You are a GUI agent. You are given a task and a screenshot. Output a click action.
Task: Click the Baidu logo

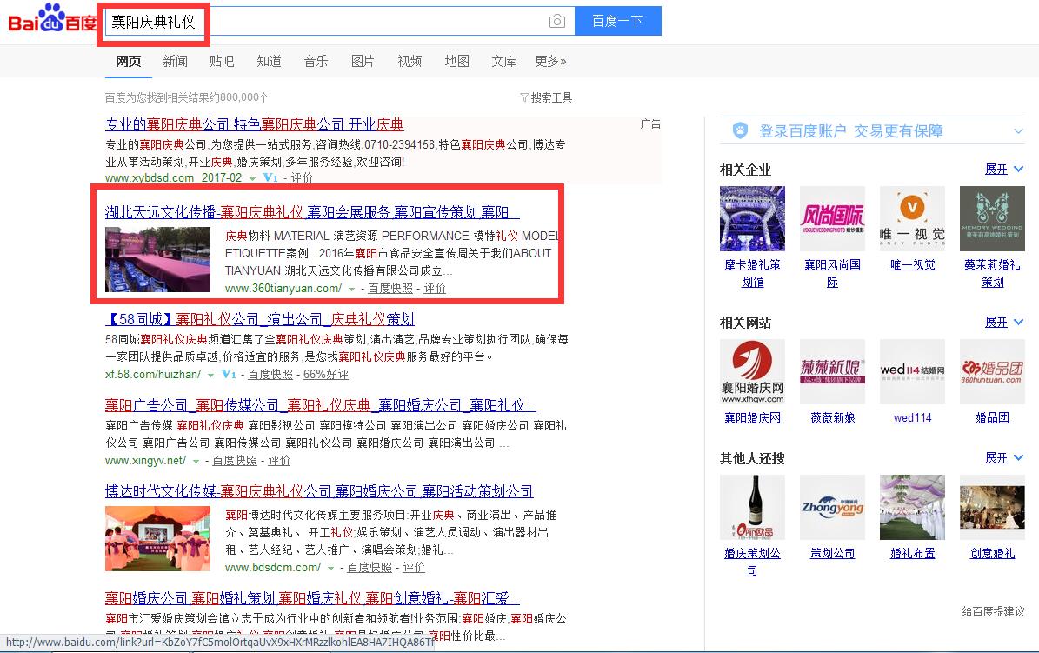point(52,18)
